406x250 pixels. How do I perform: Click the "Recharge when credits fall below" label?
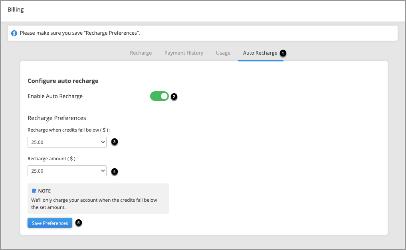(x=69, y=130)
